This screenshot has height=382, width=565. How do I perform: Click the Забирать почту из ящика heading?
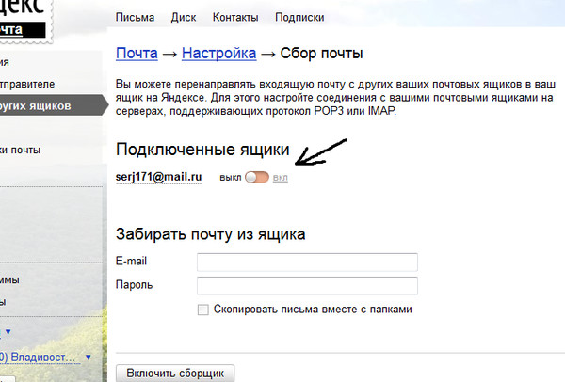pos(210,234)
